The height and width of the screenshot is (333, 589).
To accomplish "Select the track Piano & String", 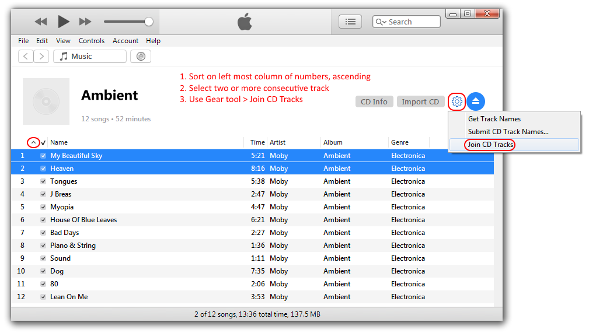I will tap(73, 246).
